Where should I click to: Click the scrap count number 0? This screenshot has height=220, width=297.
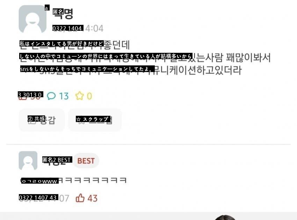[89, 96]
